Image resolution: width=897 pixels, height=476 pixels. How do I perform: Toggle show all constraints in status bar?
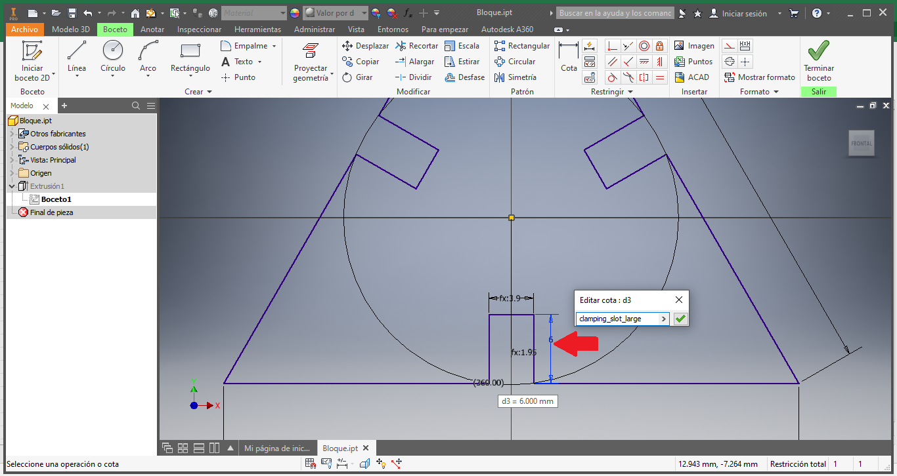326,464
